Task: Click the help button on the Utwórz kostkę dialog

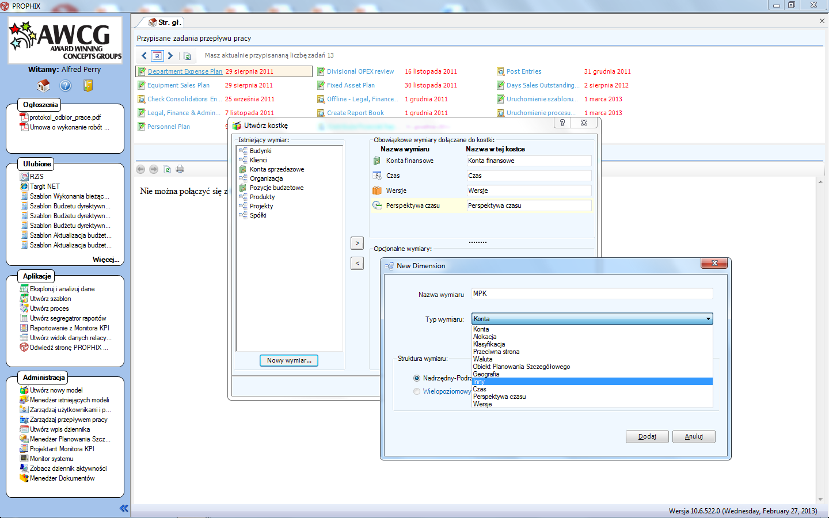Action: [x=562, y=123]
